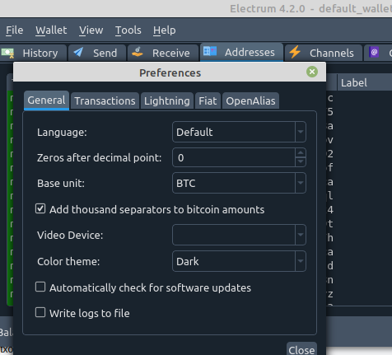Screen dimensions: 392x355
Task: Switch to the Fiat preferences tab
Action: coord(208,101)
